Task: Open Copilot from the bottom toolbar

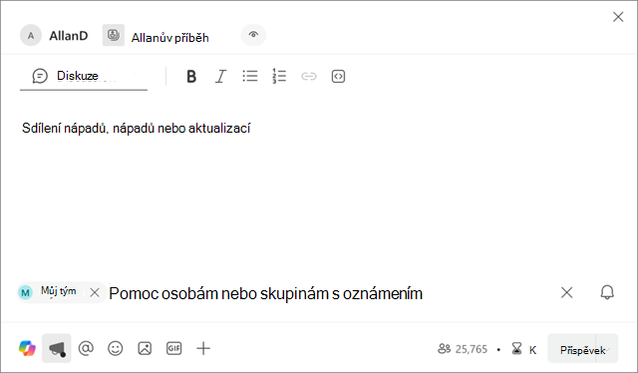Action: 27,349
